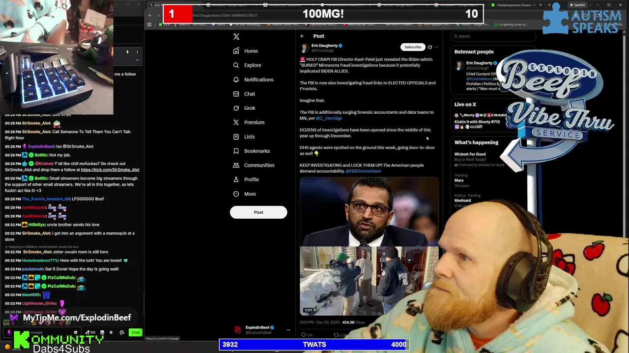Open 'Fix gaming issues' bookmark
629x353 pixels.
pyautogui.click(x=511, y=25)
